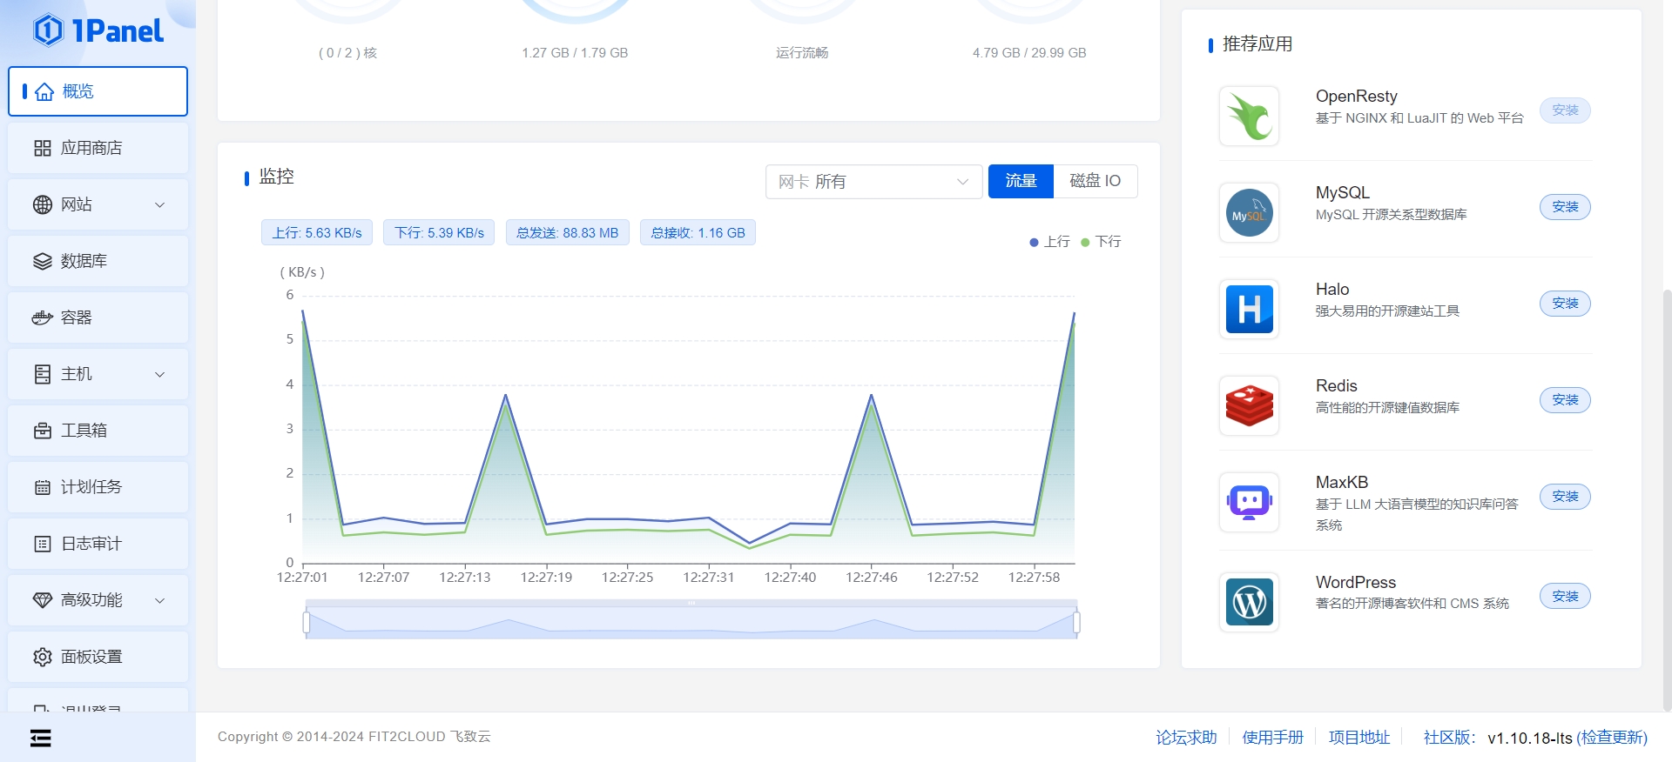Open the MaxKB app icon
1672x762 pixels.
point(1249,502)
